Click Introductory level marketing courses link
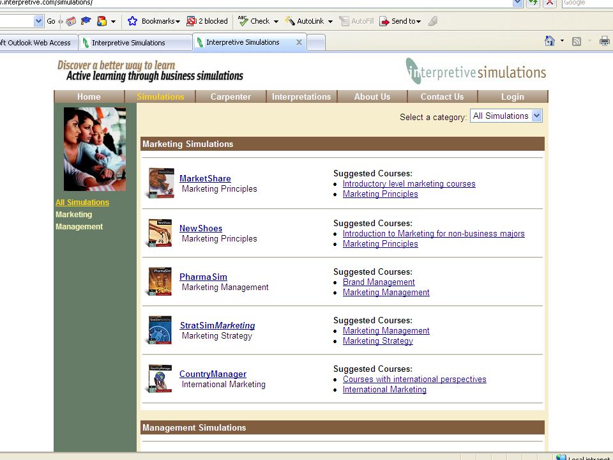Image resolution: width=613 pixels, height=460 pixels. pos(409,183)
